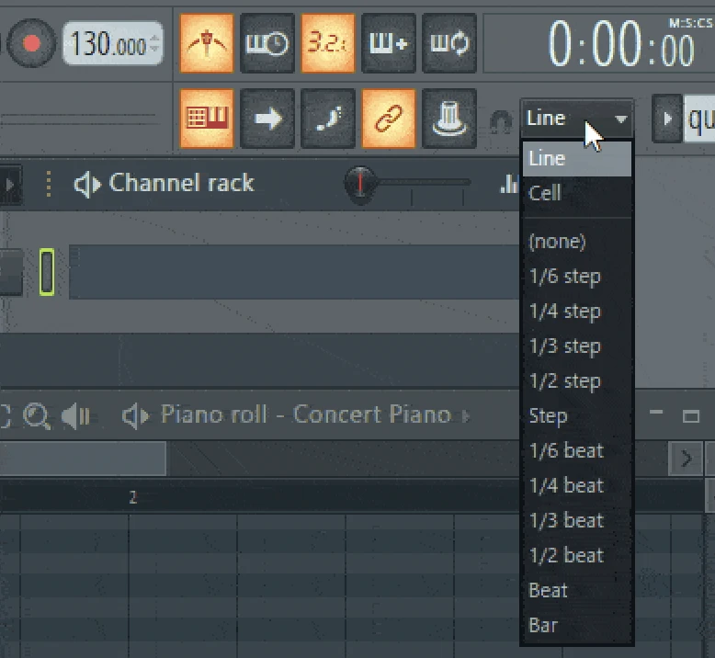Pick 1/2 beat in snap list

click(x=566, y=556)
